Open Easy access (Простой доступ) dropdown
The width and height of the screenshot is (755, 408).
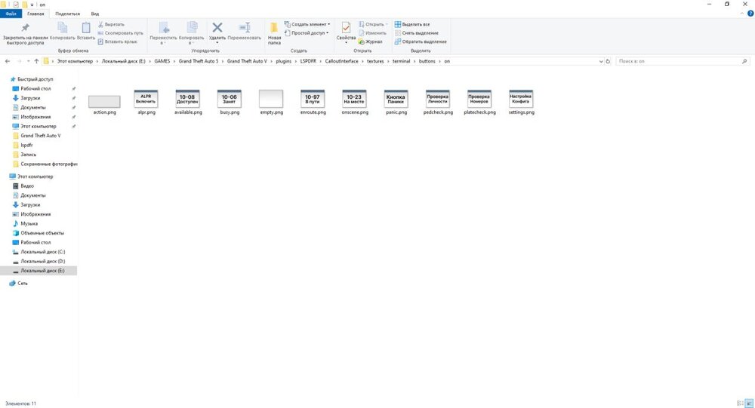[x=307, y=32]
